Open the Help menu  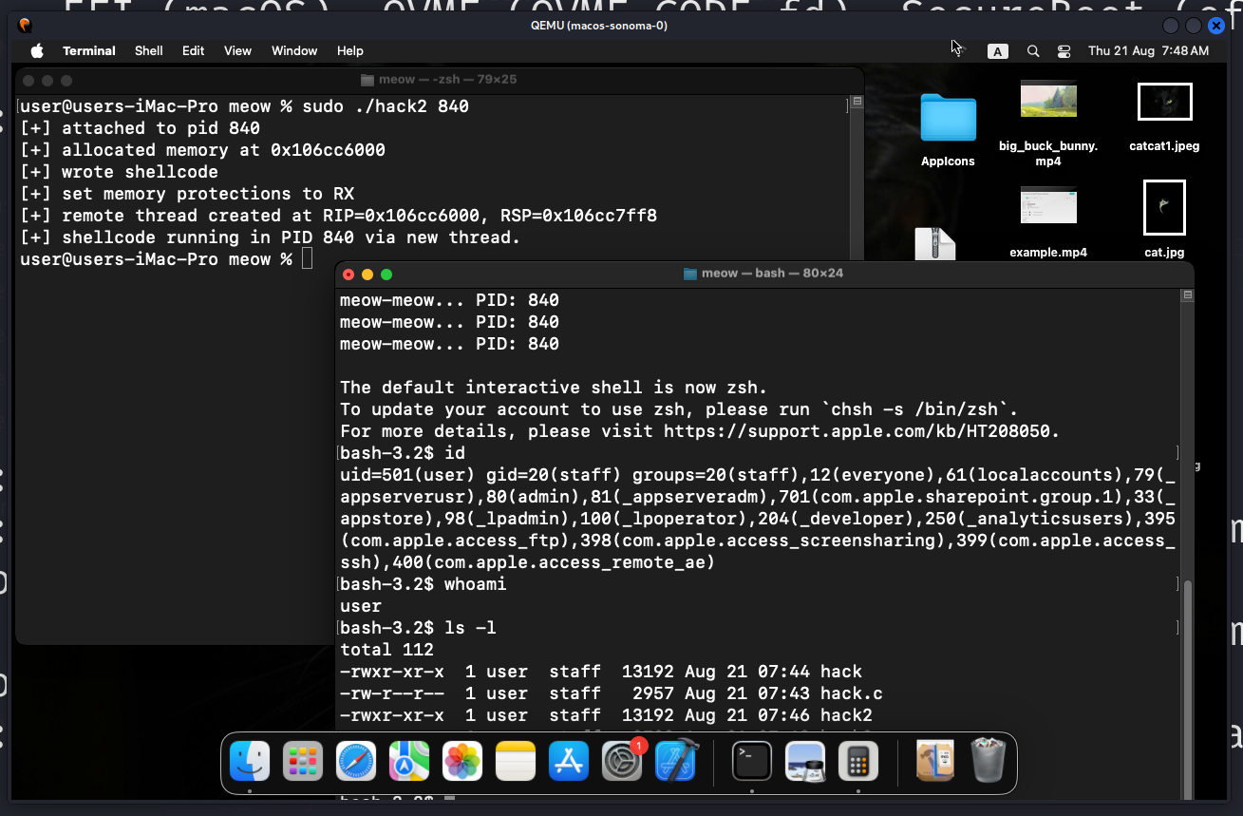click(x=350, y=50)
